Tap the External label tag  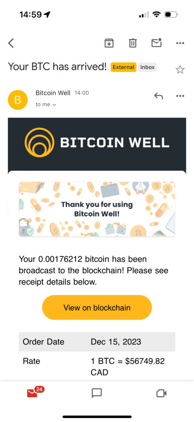pos(123,67)
